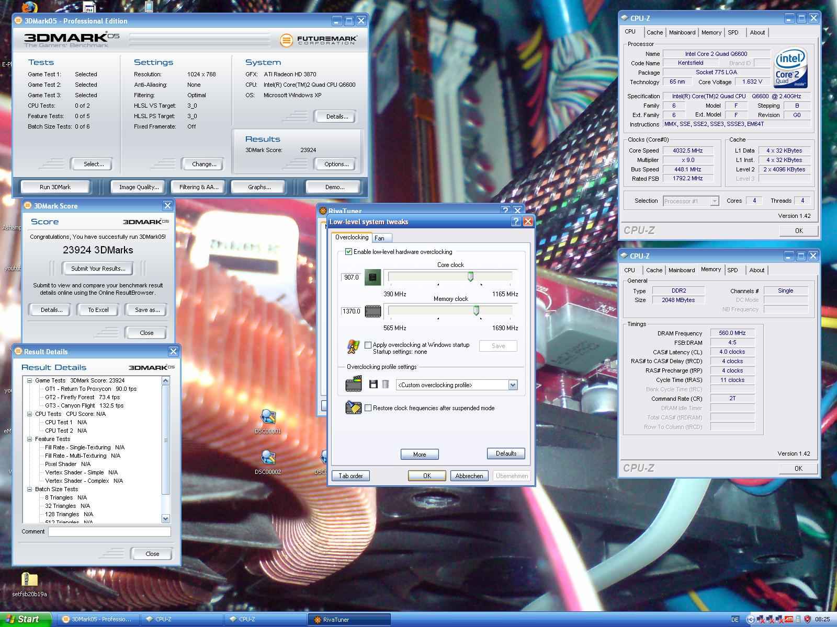Delete overclocking profile with trash icon
Image resolution: width=837 pixels, height=627 pixels.
coord(385,385)
